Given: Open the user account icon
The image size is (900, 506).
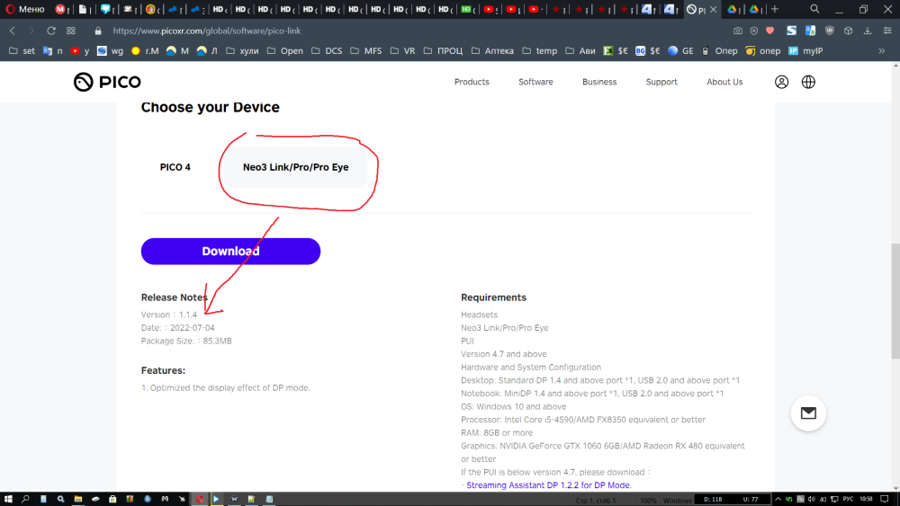Looking at the screenshot, I should (x=781, y=82).
